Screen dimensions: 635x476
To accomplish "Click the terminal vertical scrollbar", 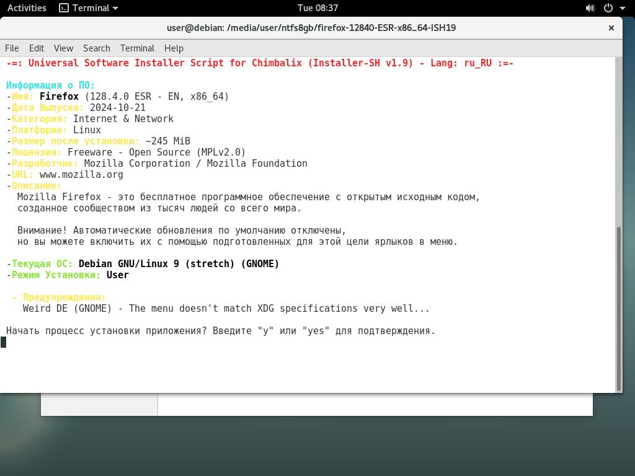I will tap(618, 309).
